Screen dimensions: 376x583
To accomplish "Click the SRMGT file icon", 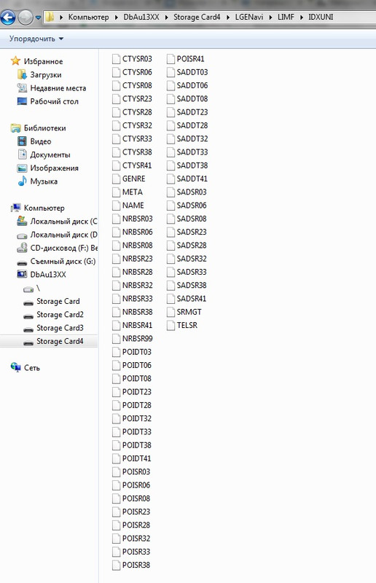I will tap(171, 312).
